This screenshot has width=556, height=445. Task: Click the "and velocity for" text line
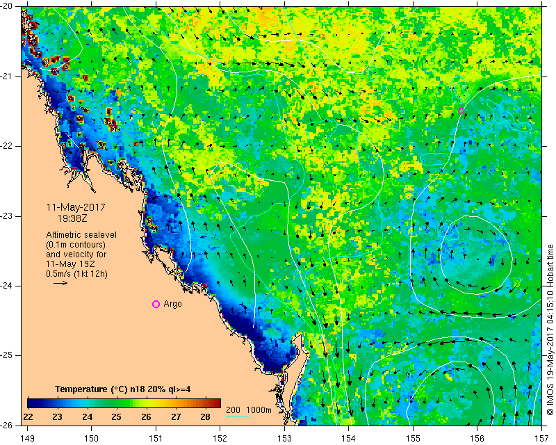(76, 254)
